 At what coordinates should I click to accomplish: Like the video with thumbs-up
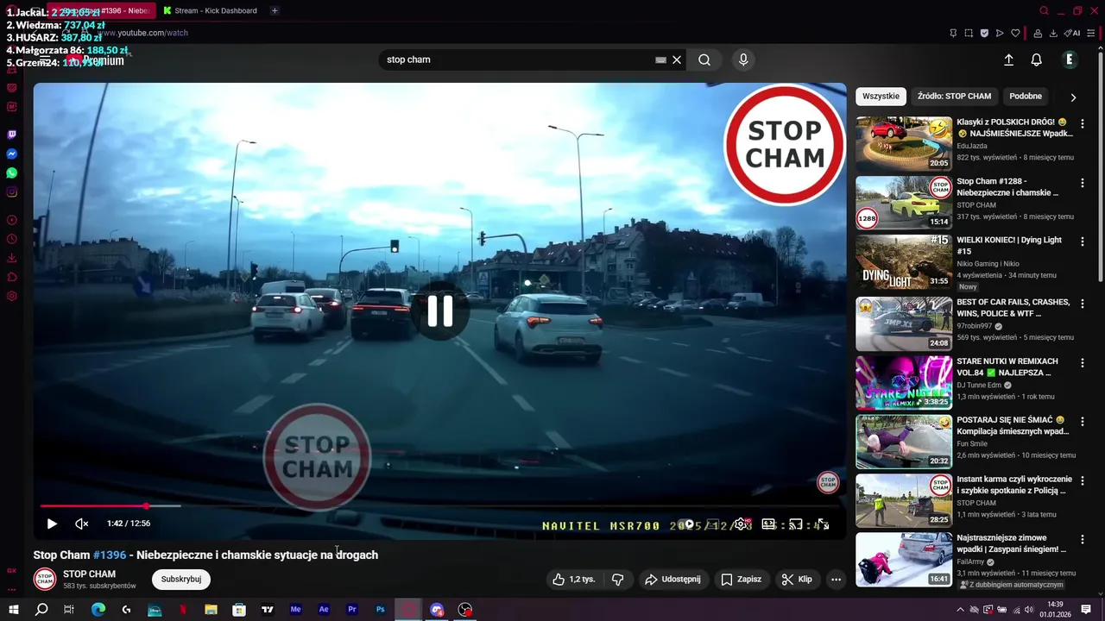574,580
